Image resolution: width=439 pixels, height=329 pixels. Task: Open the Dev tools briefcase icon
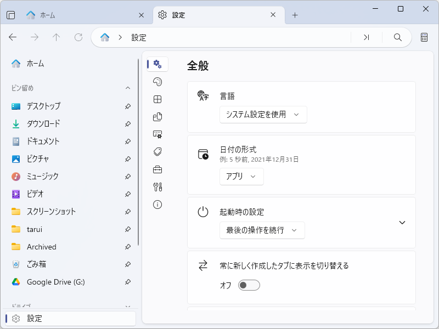pyautogui.click(x=157, y=169)
